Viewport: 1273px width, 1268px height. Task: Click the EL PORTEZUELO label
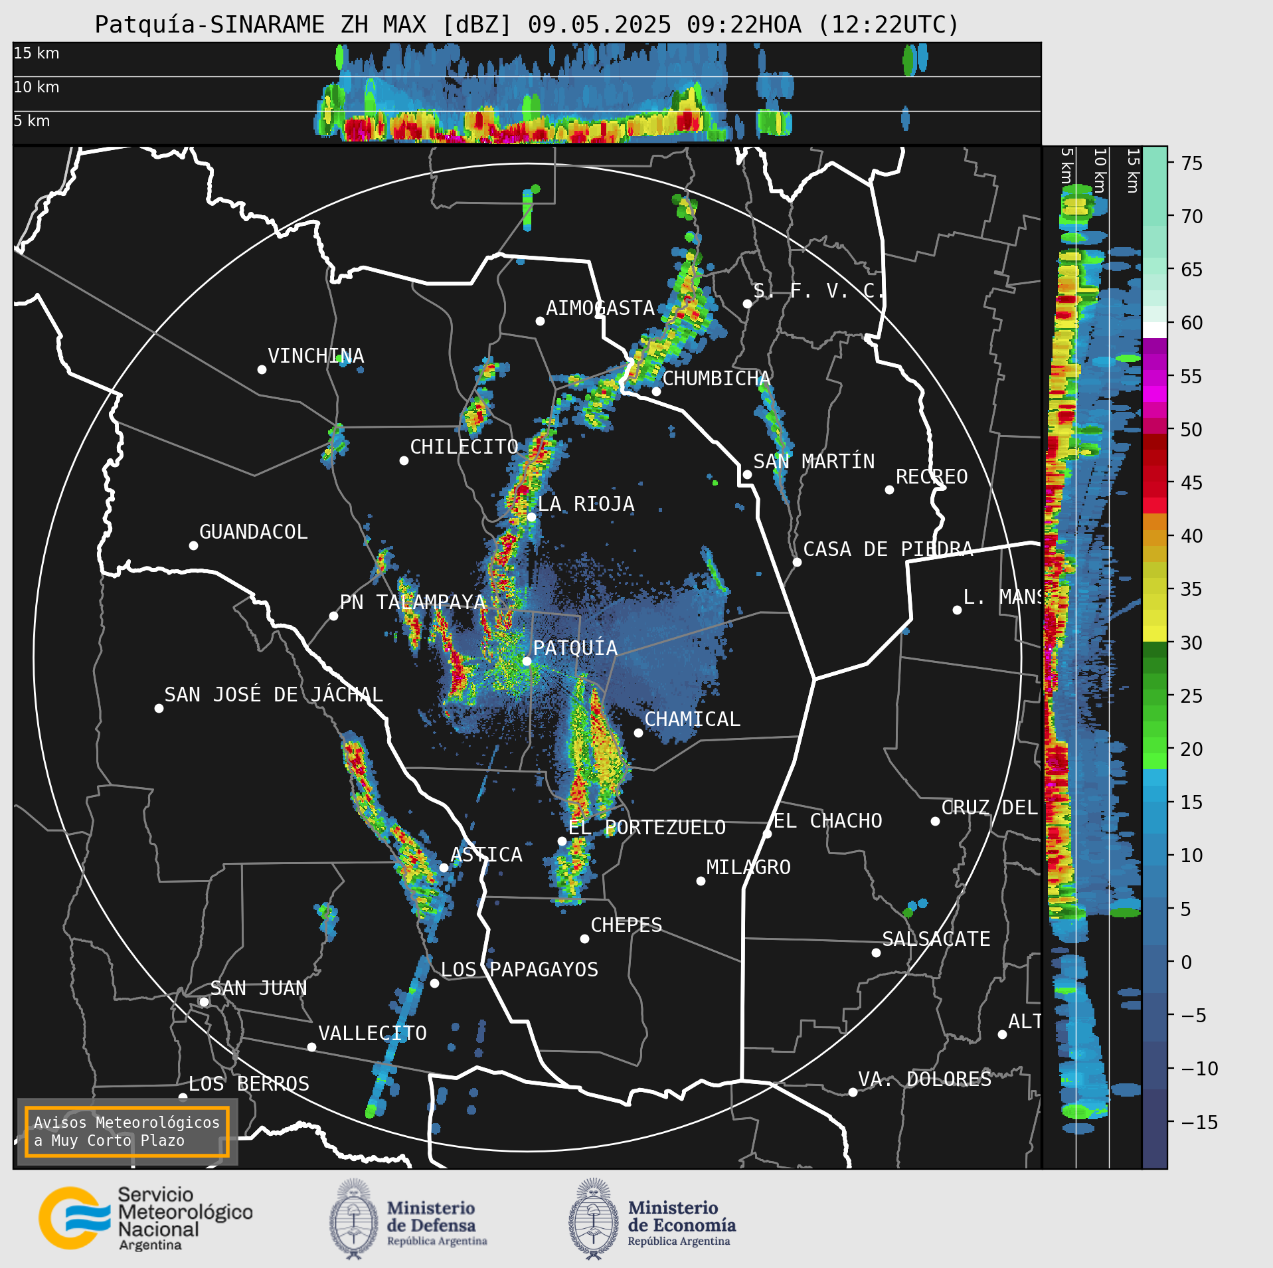(647, 827)
